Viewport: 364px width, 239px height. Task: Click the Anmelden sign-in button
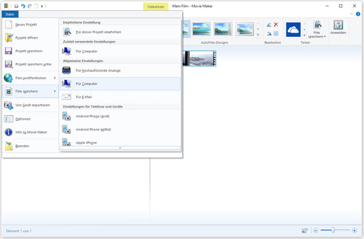(338, 28)
